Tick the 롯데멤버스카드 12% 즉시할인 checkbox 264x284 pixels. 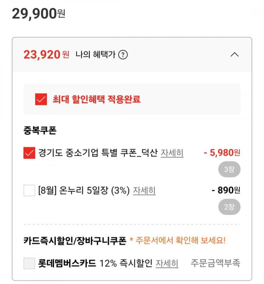(x=29, y=263)
